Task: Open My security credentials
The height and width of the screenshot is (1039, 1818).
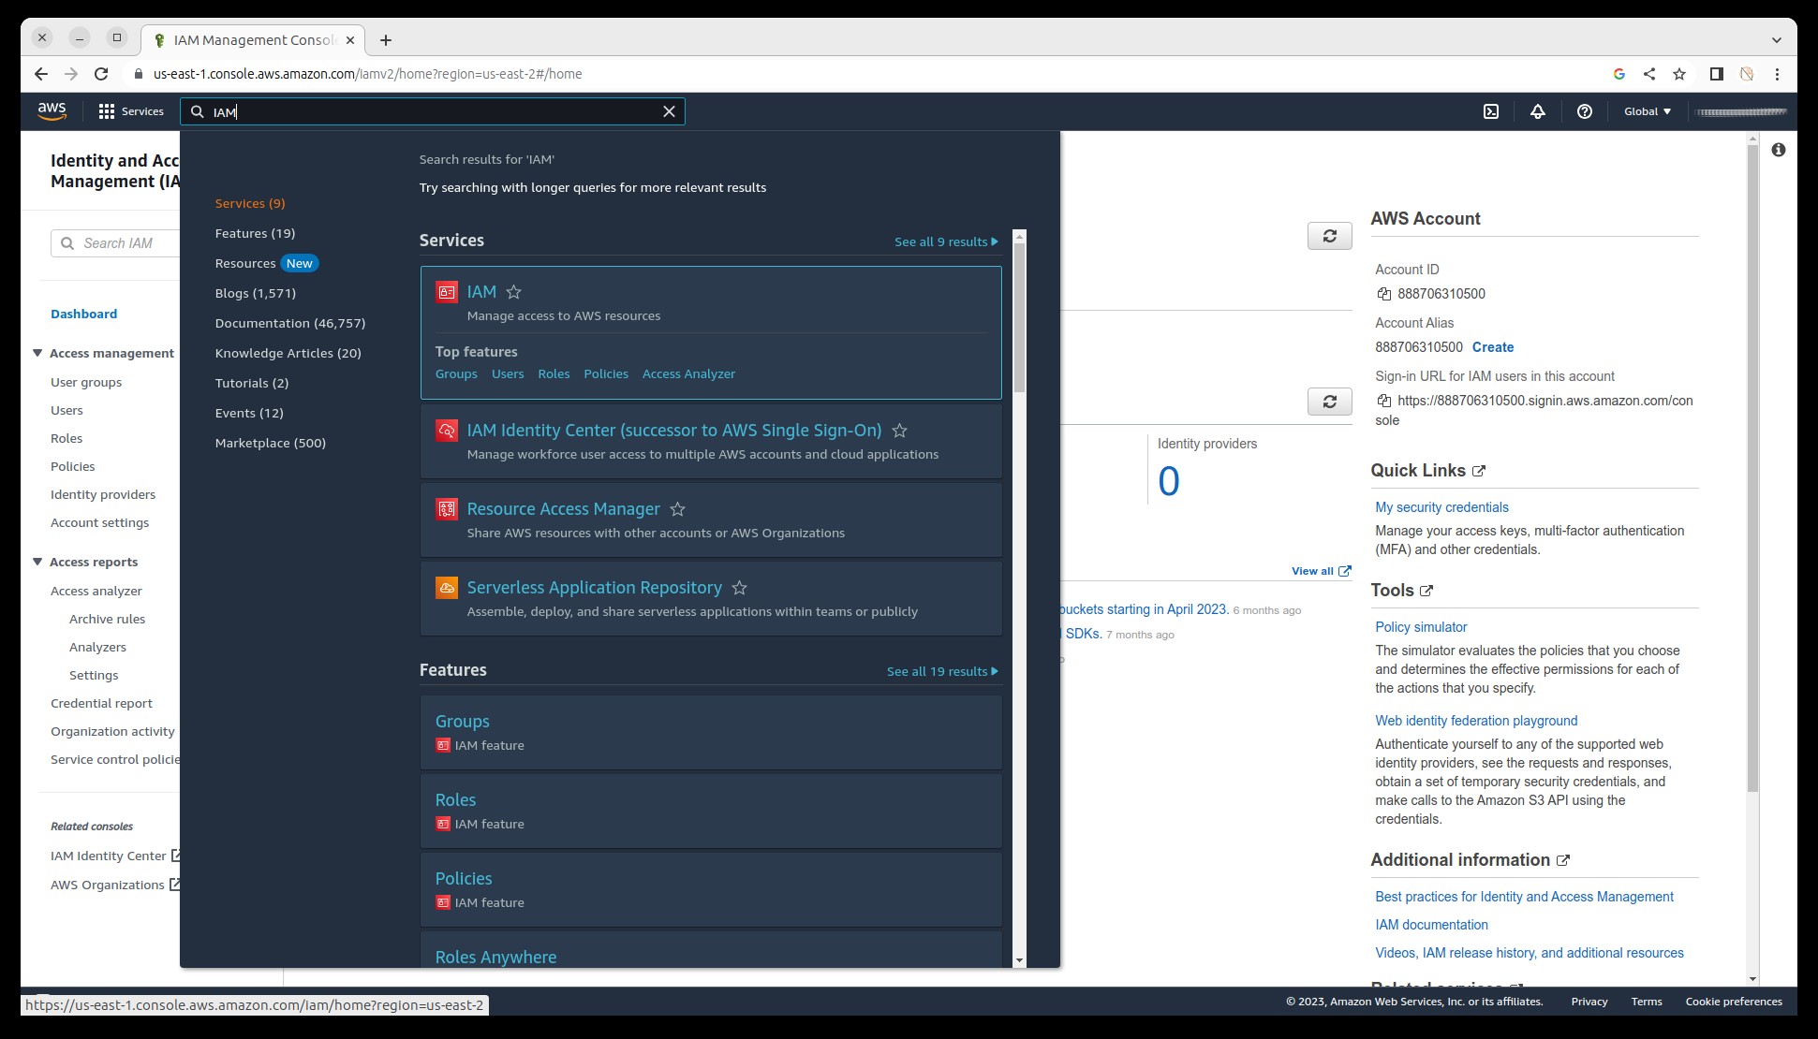Action: click(1441, 507)
